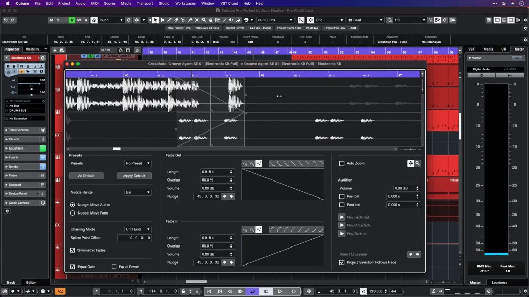Open the Presets dropdown showing No Preset
The width and height of the screenshot is (529, 297).
click(137, 163)
